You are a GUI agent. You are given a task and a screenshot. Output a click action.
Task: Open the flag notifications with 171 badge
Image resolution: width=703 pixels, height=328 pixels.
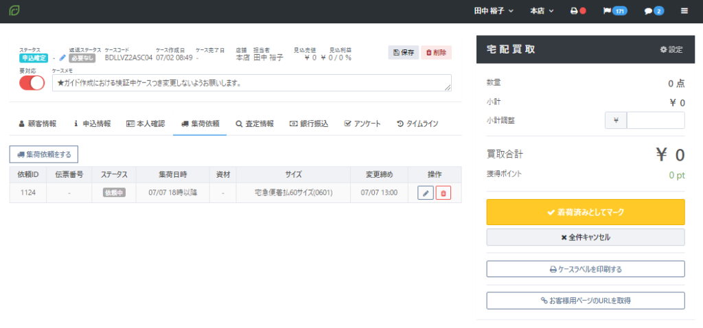(x=615, y=11)
